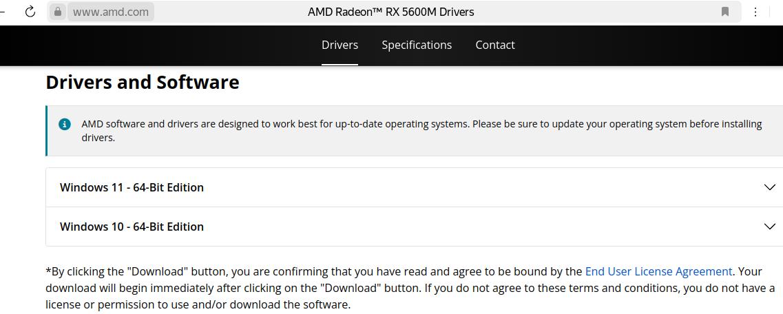
Task: Click the padlock site security icon
Action: point(58,12)
